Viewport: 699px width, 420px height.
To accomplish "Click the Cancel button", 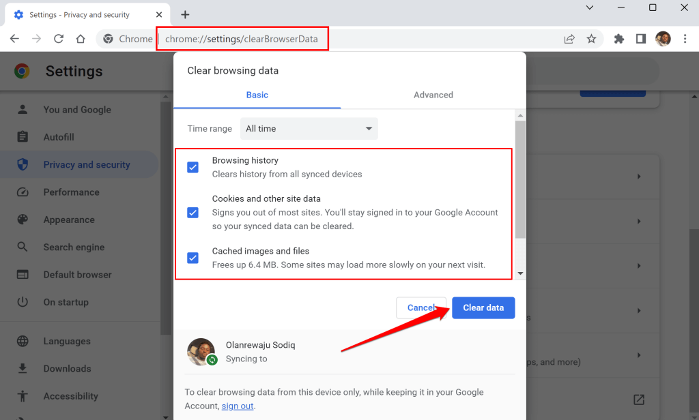I will coord(420,307).
